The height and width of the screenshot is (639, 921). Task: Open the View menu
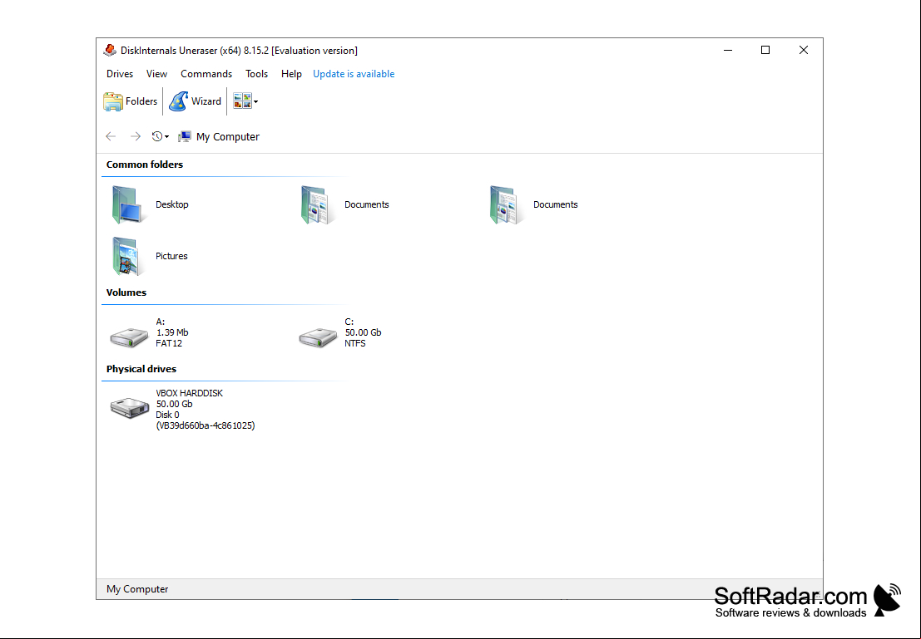[157, 74]
